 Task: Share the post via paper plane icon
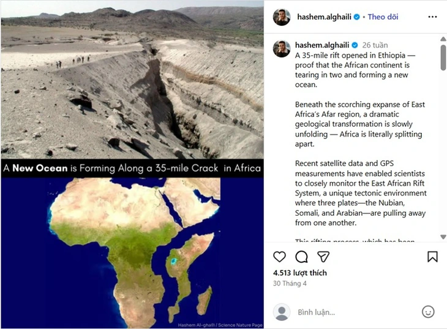[323, 257]
